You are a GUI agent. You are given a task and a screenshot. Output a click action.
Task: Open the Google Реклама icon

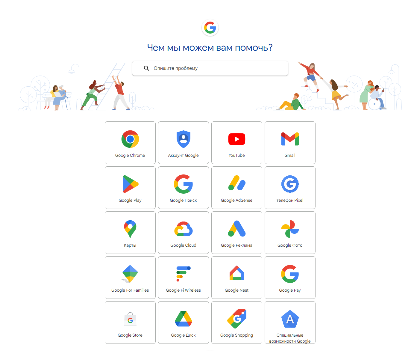tap(237, 229)
